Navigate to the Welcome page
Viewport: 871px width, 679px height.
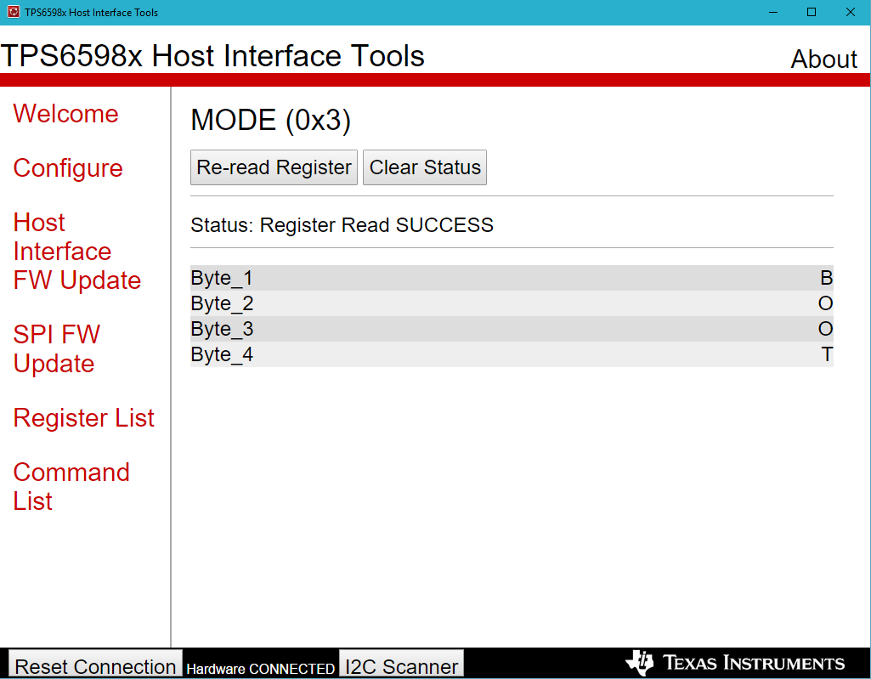[65, 113]
